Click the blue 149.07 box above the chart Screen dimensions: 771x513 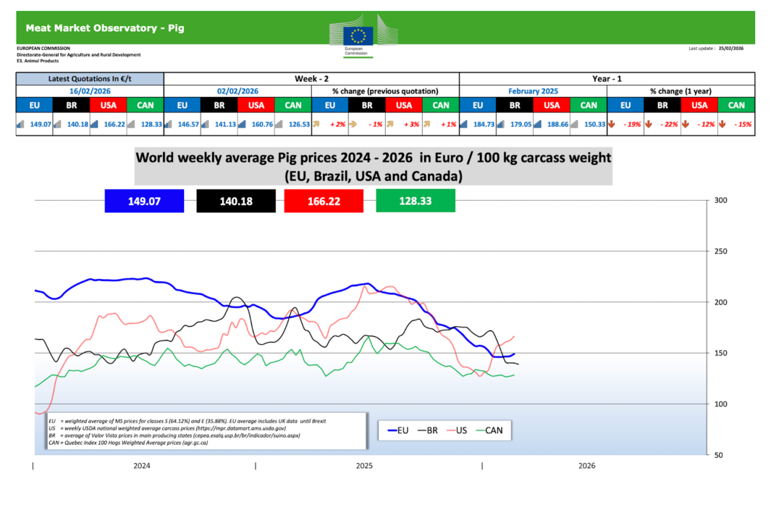click(144, 200)
